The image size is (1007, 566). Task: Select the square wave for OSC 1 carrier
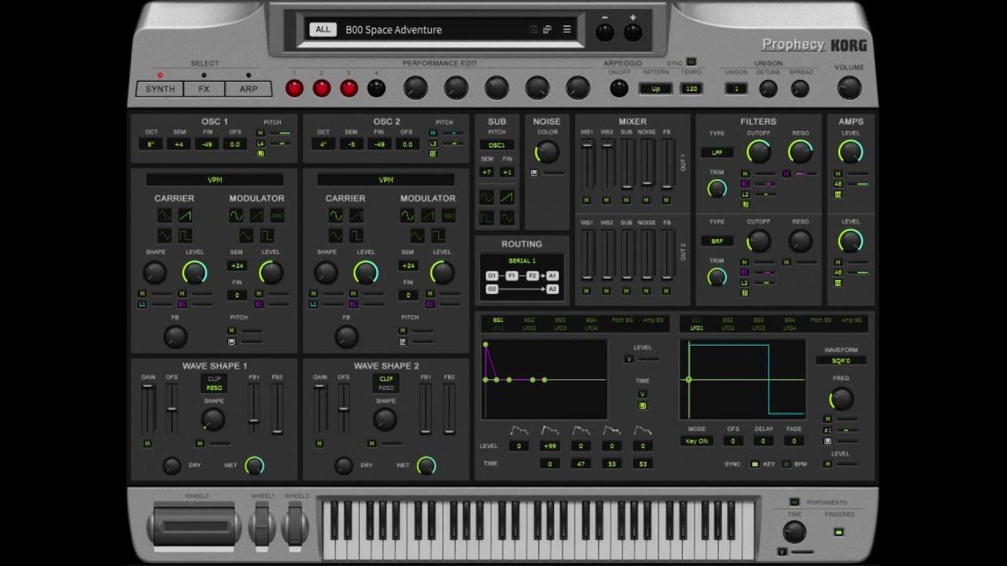[x=185, y=235]
